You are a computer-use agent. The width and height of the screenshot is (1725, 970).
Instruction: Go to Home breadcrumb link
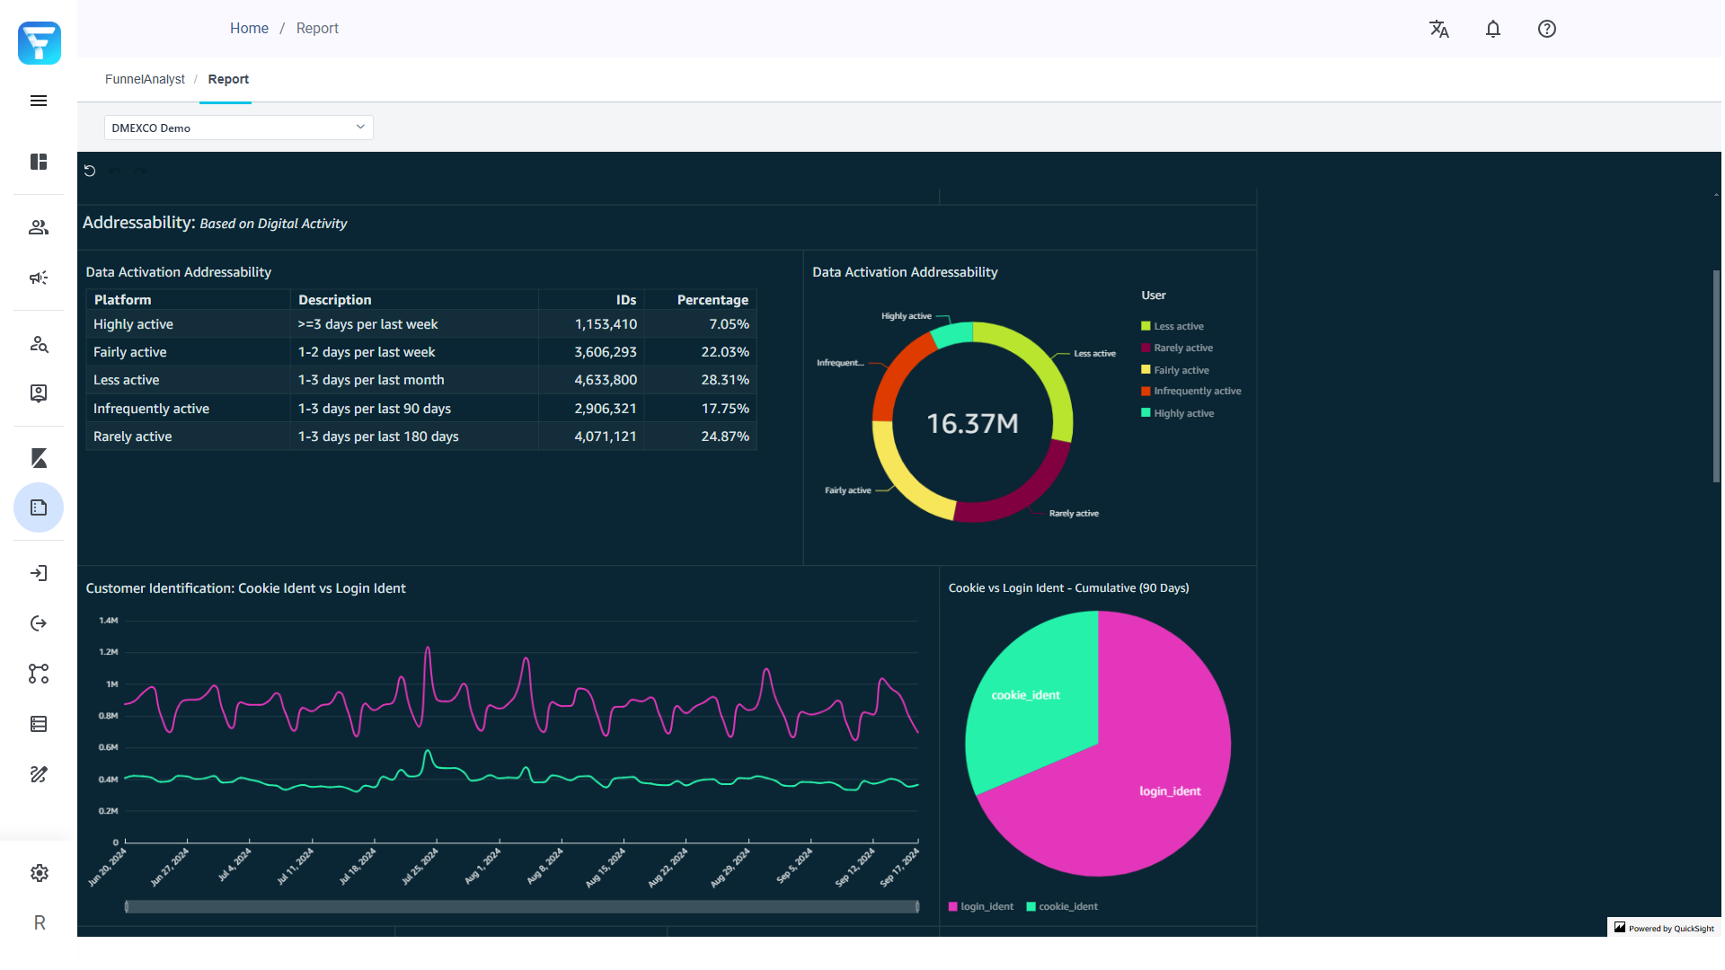pyautogui.click(x=249, y=29)
